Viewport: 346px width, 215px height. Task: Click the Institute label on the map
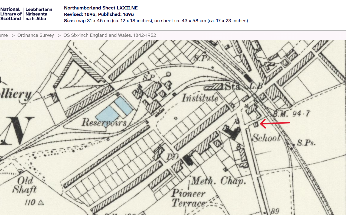200,98
